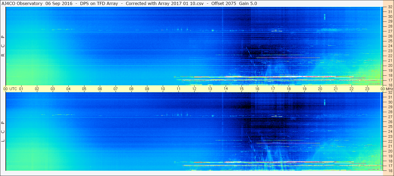Click "Corrected with Array 2017 01 10.csv" text
Screen dimensions: 394x176
point(165,3)
